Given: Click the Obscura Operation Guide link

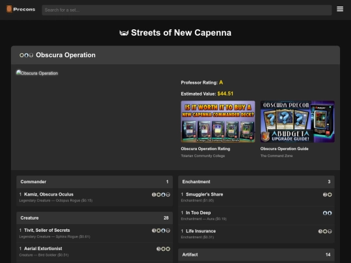Looking at the screenshot, I should click(284, 149).
